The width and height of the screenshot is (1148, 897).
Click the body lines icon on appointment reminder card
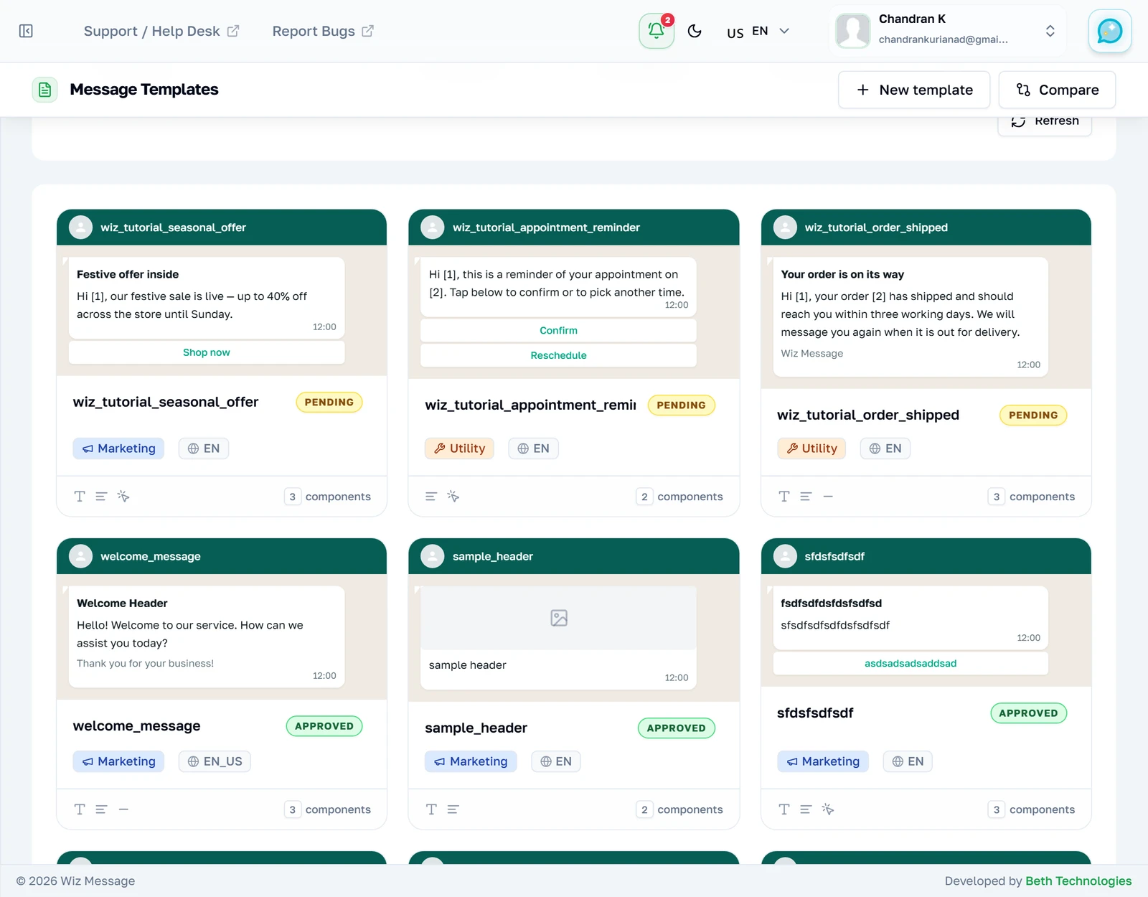point(431,497)
